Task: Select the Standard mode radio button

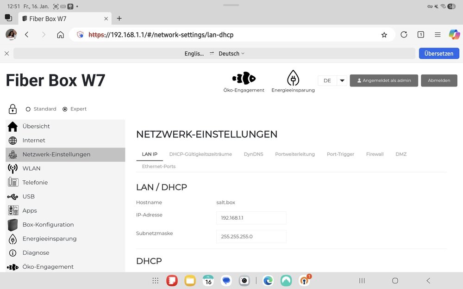Action: 28,109
